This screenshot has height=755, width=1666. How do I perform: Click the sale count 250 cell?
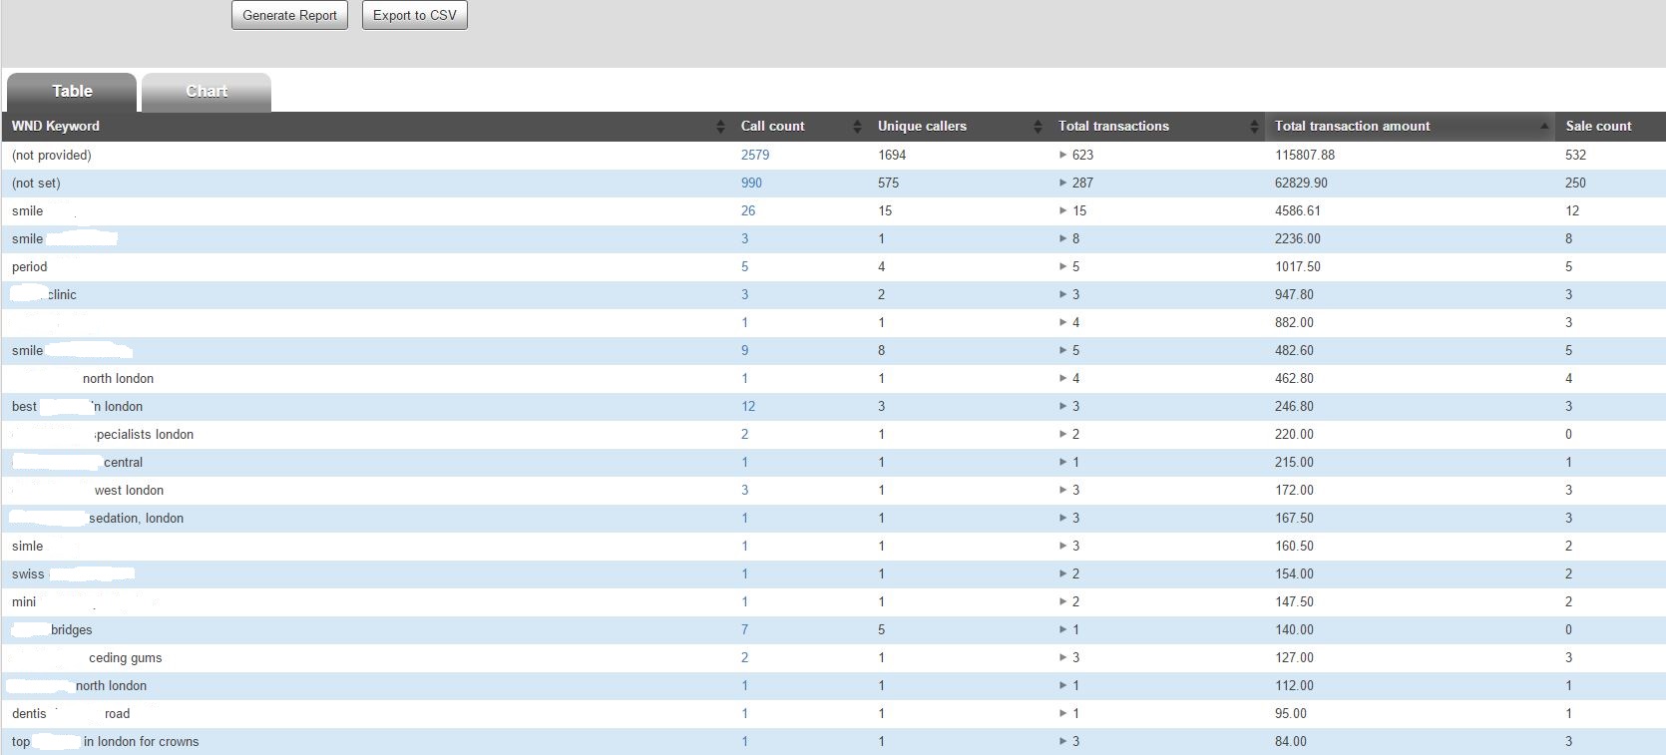1576,183
